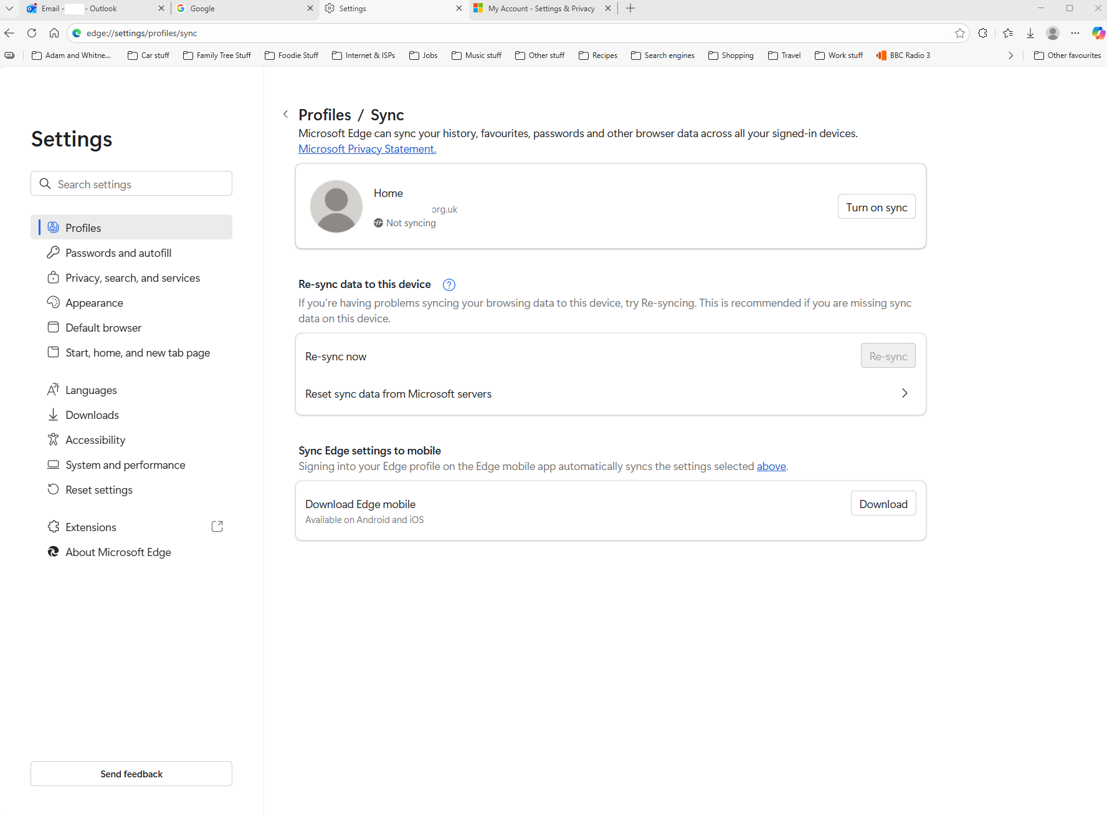The height and width of the screenshot is (816, 1107).
Task: Open tab actions menu chevron
Action: (9, 8)
